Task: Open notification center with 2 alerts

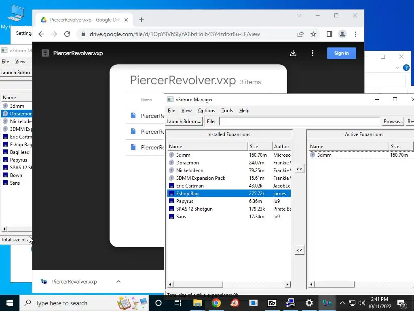Action: 401,304
